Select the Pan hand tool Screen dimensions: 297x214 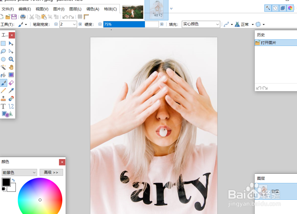point(11,67)
